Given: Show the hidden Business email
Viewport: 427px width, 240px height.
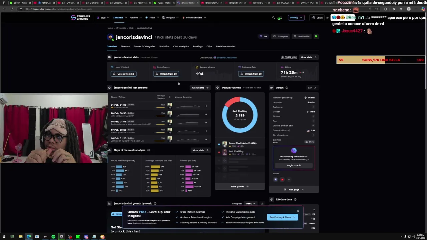Looking at the screenshot, I should [310, 142].
